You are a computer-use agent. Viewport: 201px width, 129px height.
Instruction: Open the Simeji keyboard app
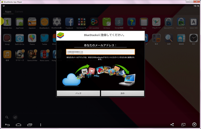(7, 38)
